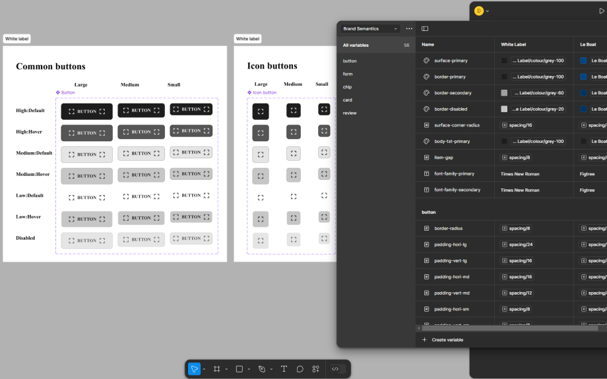
Task: Open Frame tool options arrow
Action: [226, 369]
